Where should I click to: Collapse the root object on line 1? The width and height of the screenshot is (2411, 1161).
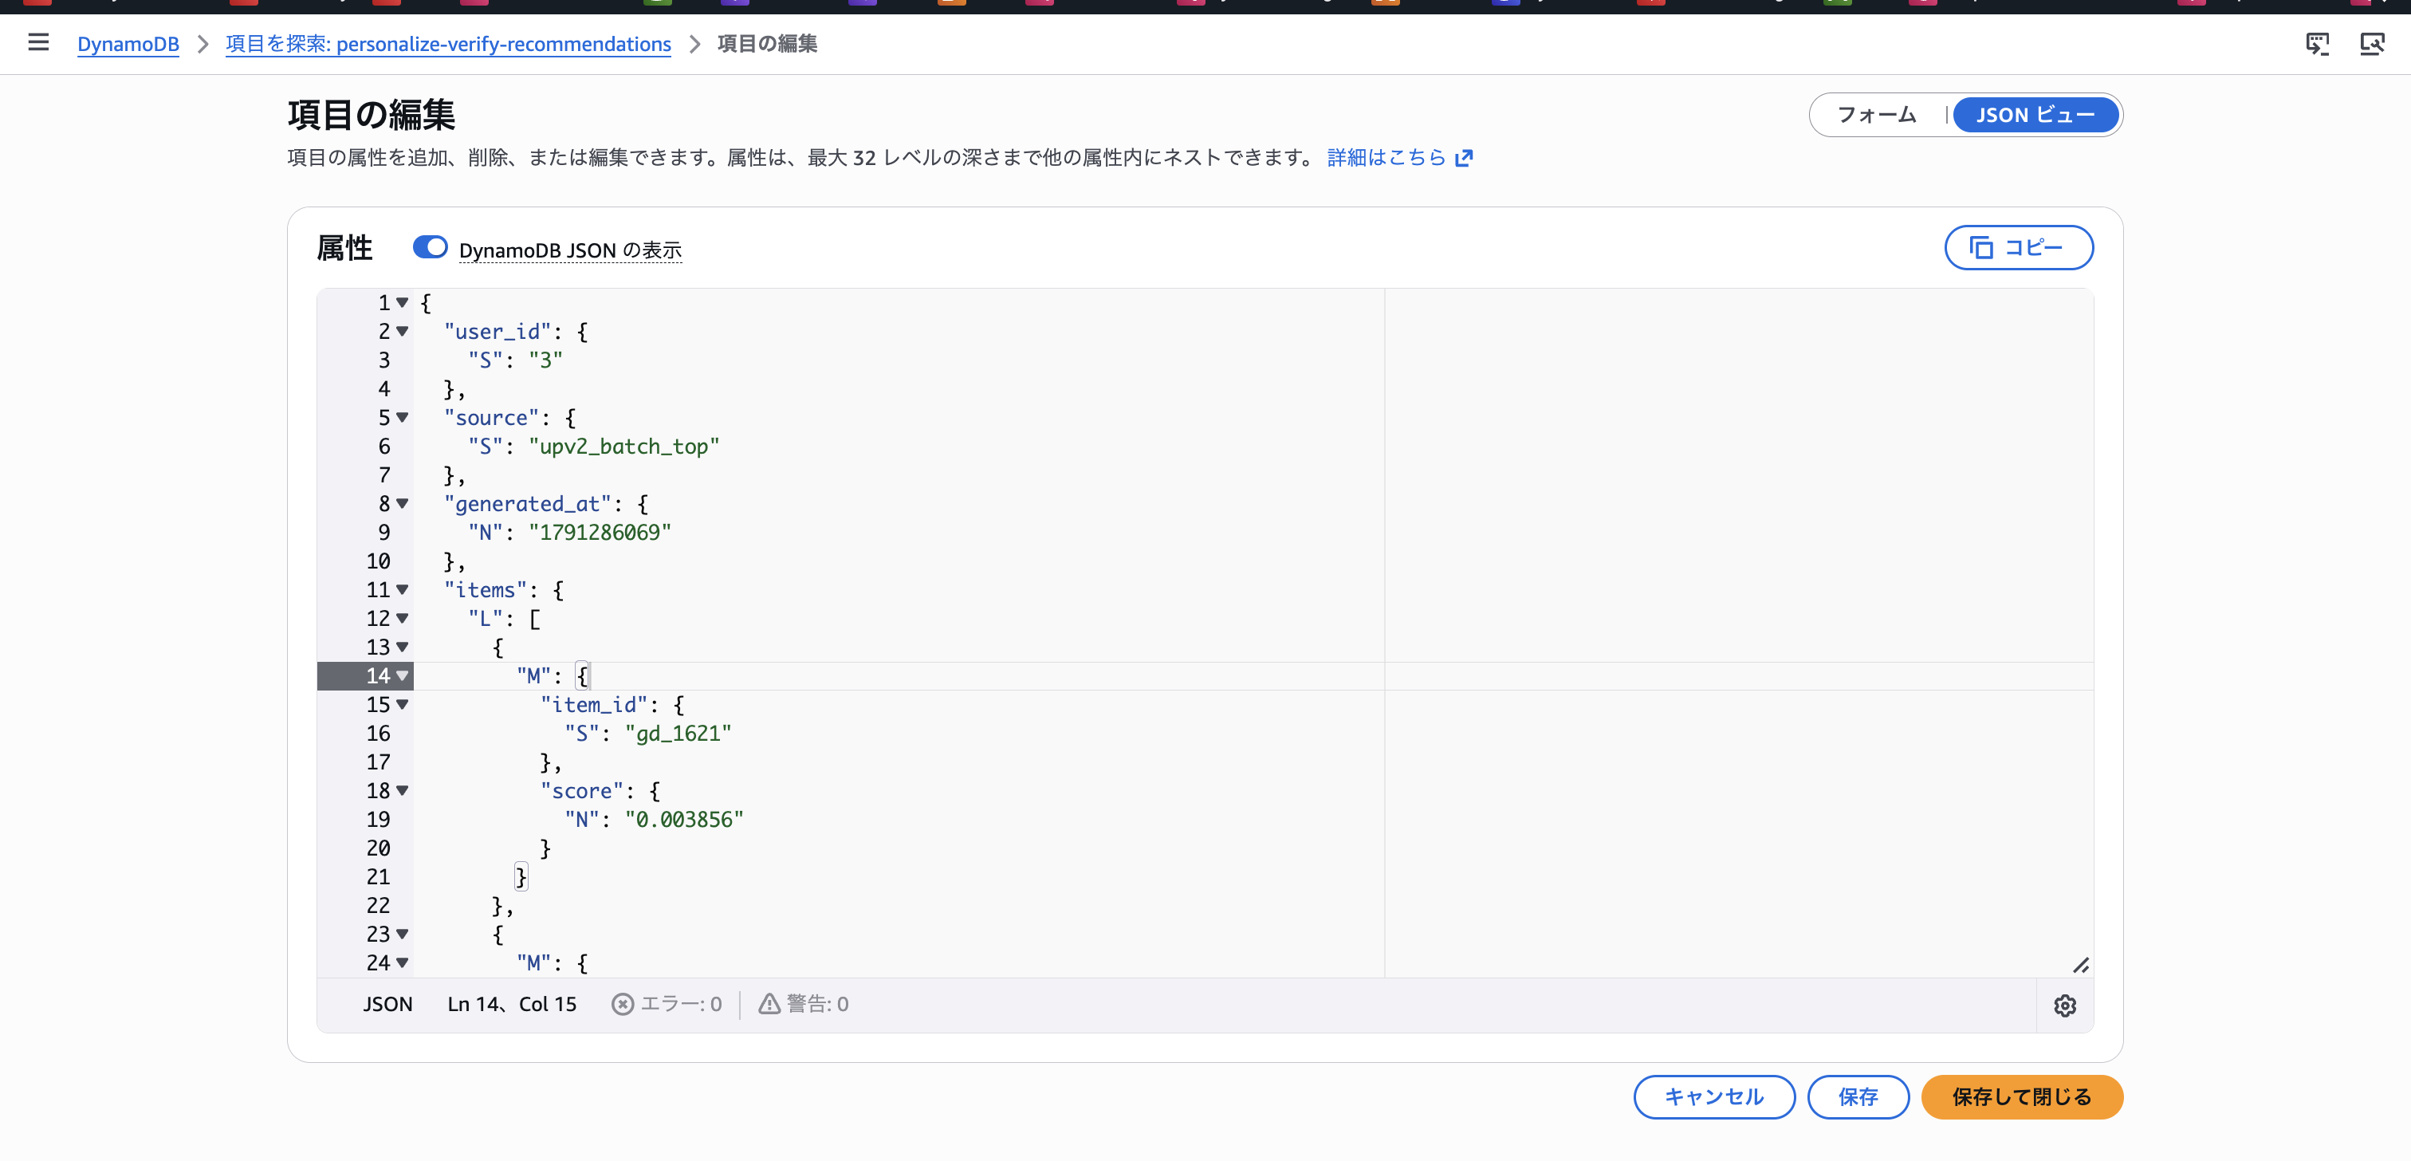[x=403, y=302]
